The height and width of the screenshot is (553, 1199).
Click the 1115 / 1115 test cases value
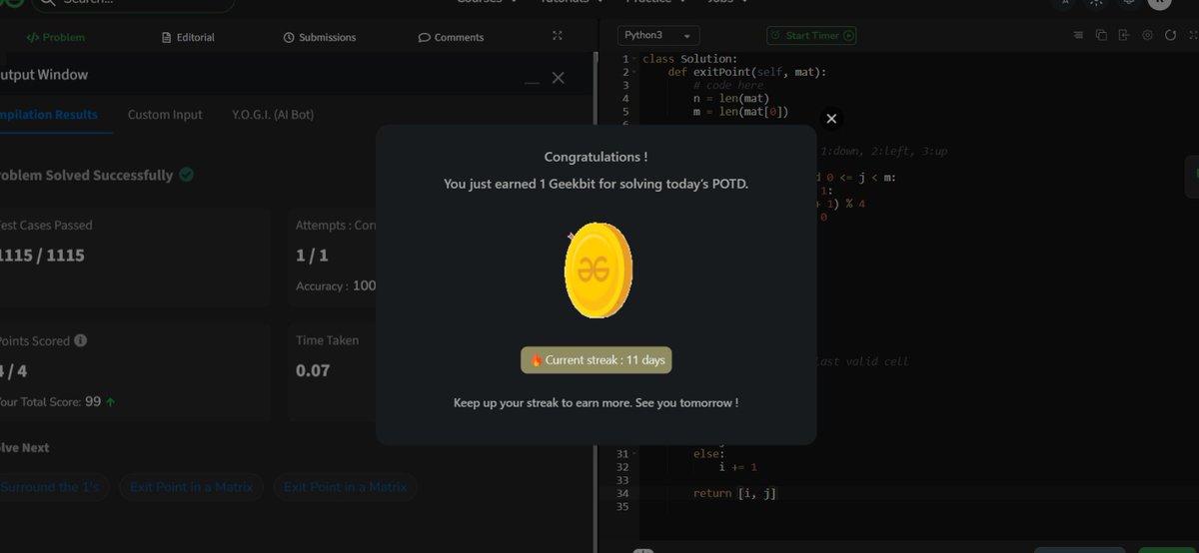point(42,256)
